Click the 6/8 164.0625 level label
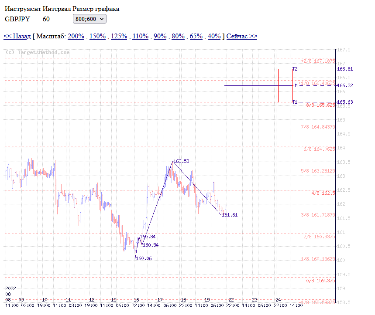Image resolution: width=375 pixels, height=315 pixels. pos(319,149)
